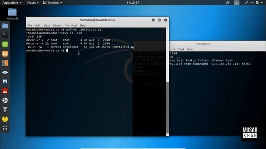266x149 pixels.
Task: Launch the eye-shaped dock icon
Action: (5, 72)
